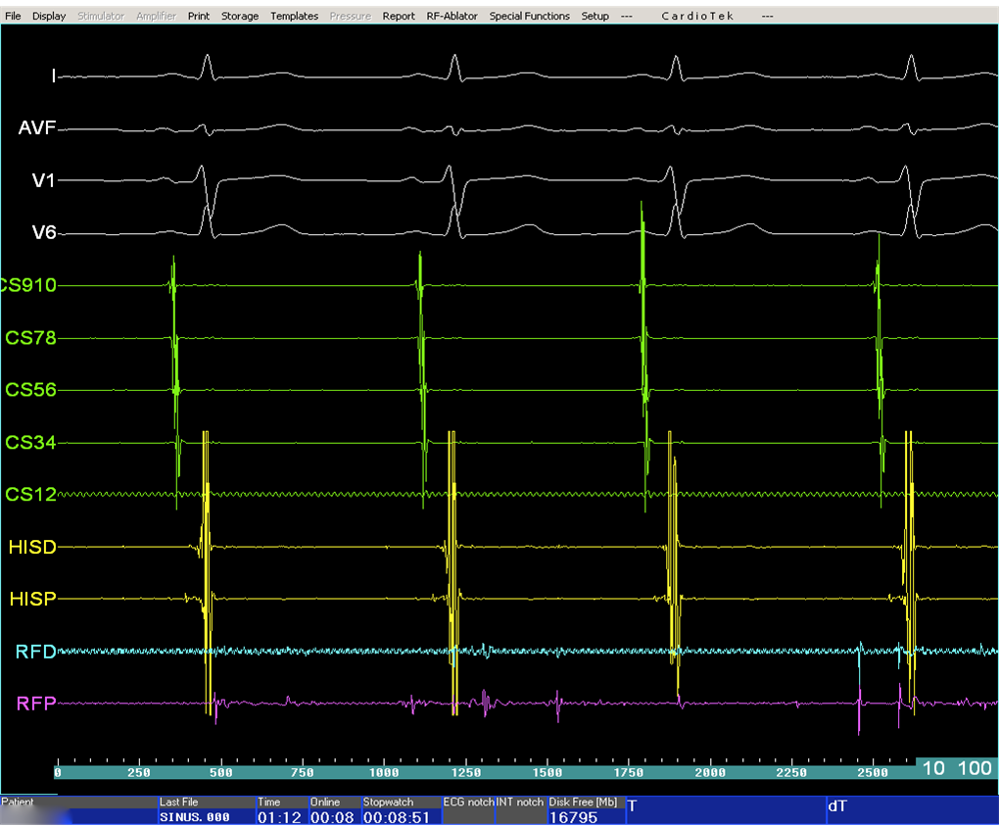The width and height of the screenshot is (999, 827).
Task: Select the CS34 channel label
Action: [x=30, y=443]
